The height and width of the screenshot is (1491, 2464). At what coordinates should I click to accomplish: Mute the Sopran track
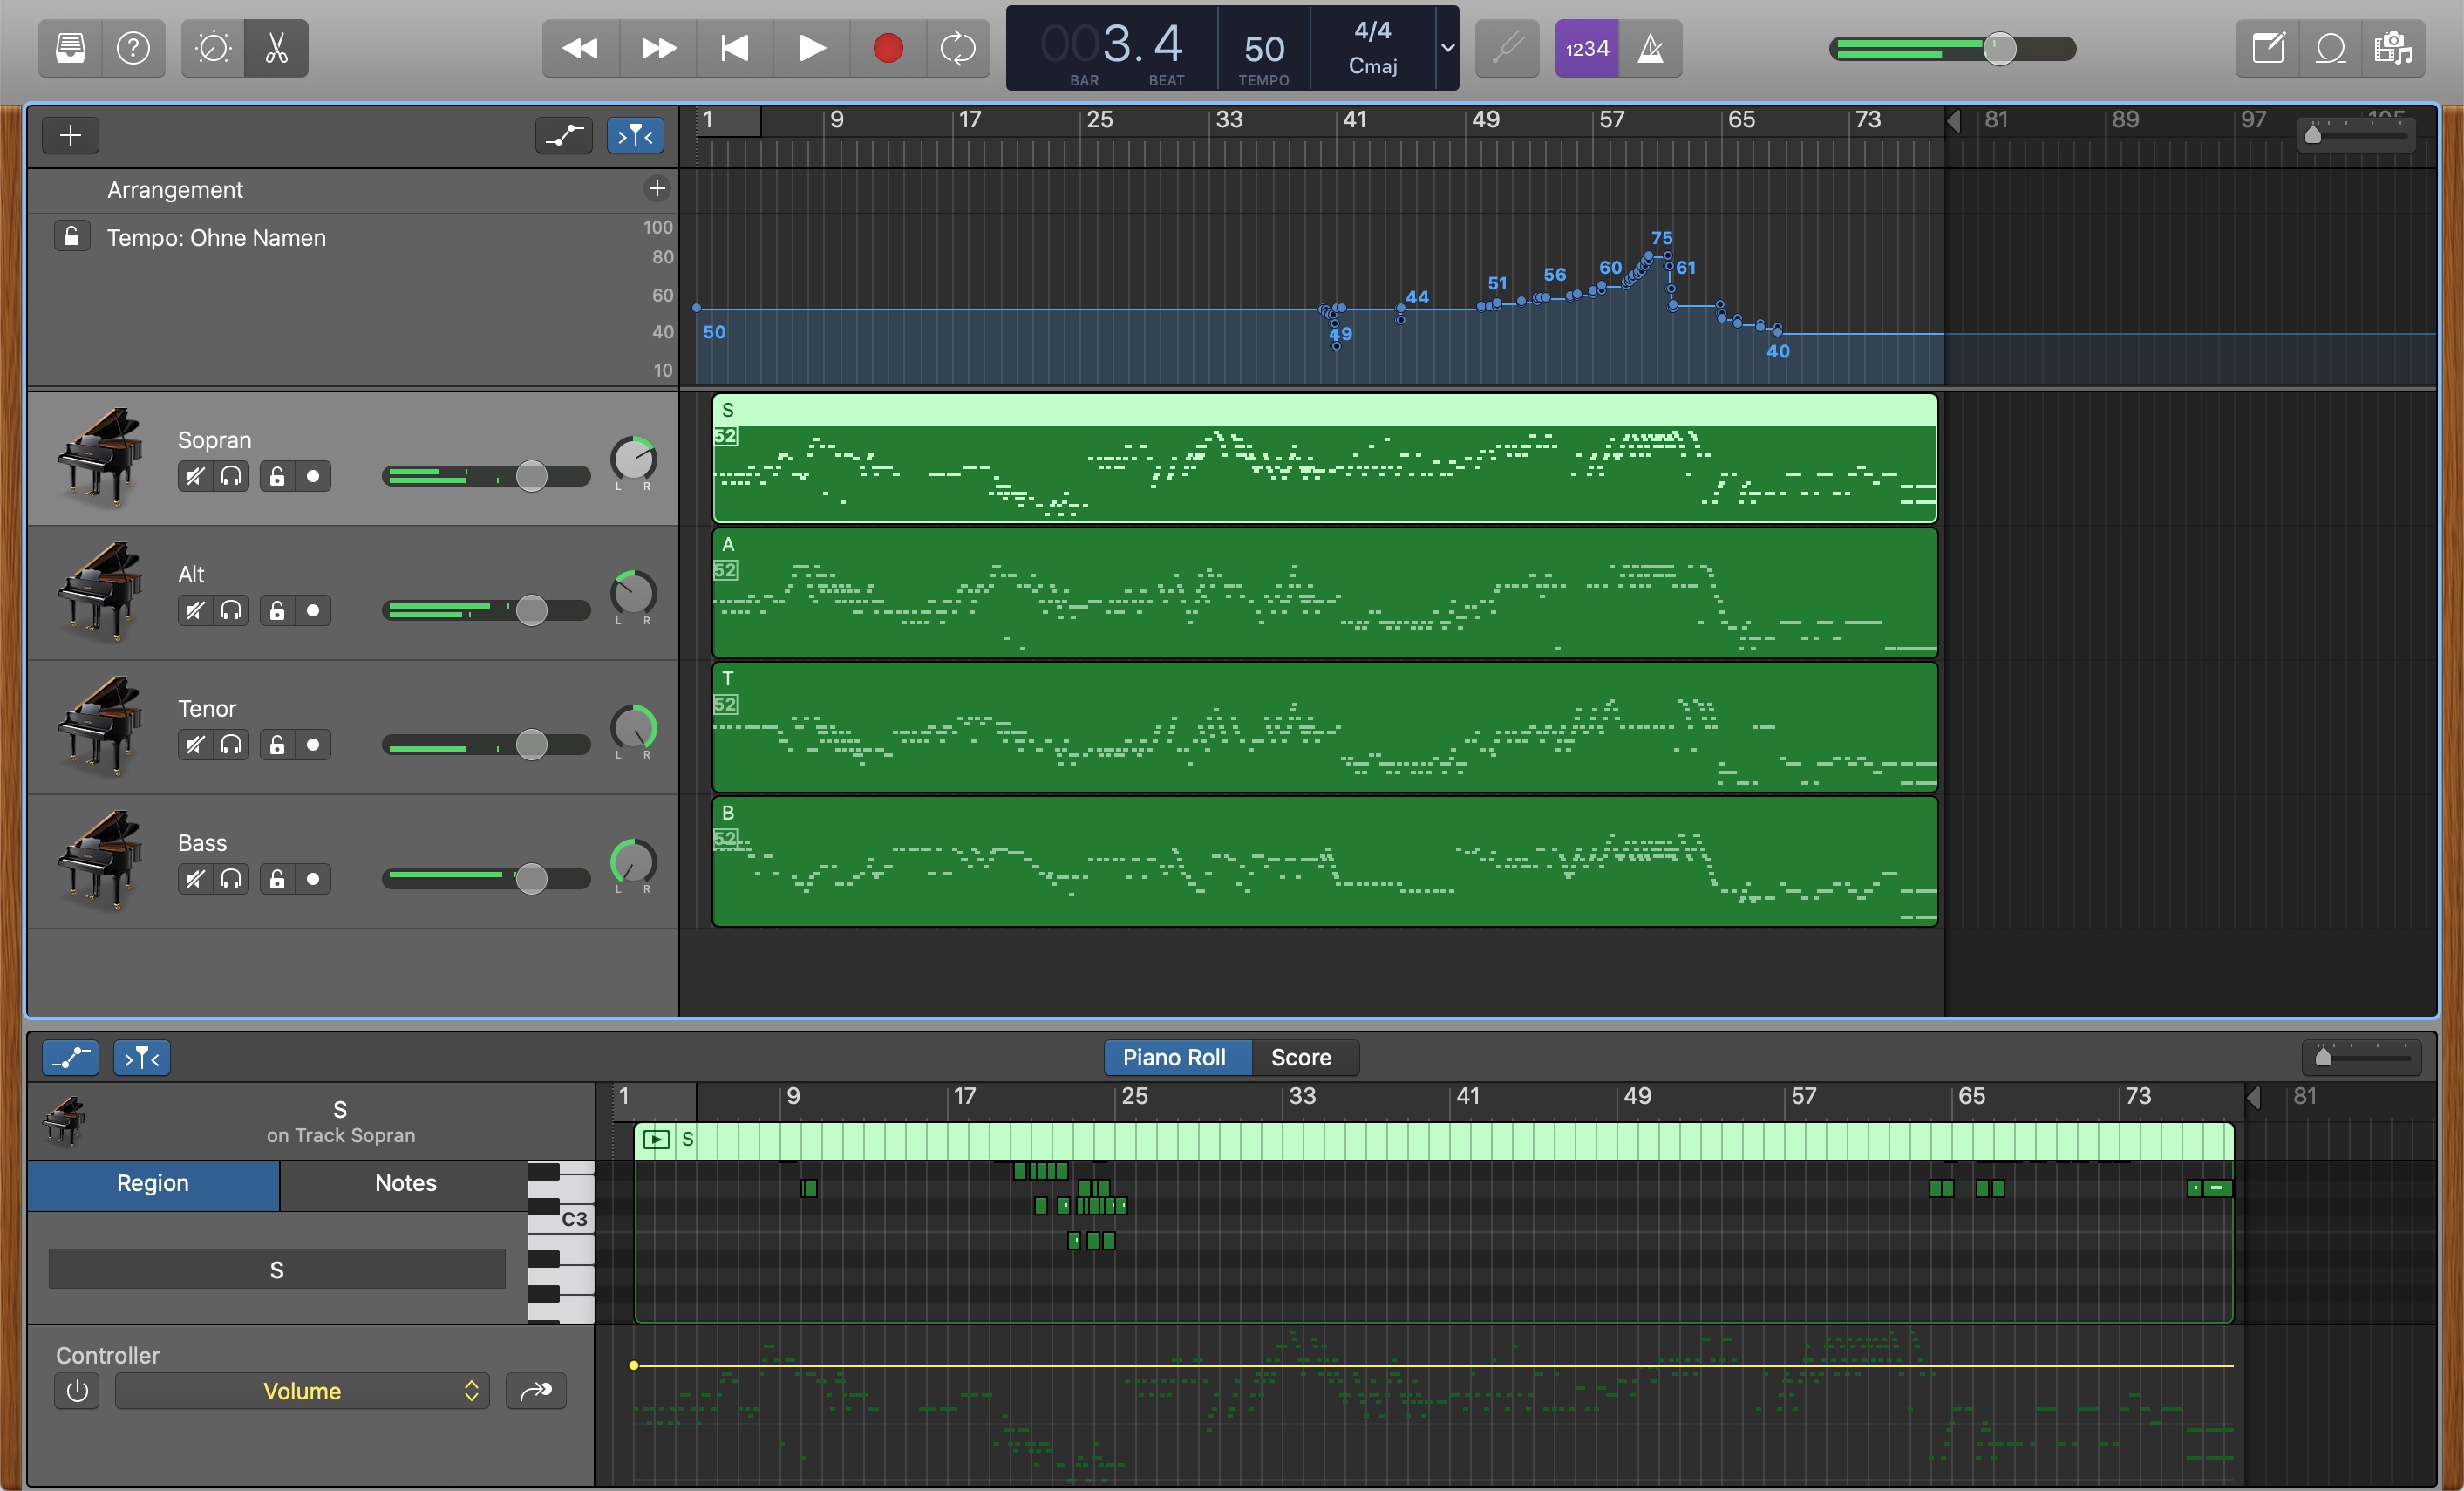195,476
